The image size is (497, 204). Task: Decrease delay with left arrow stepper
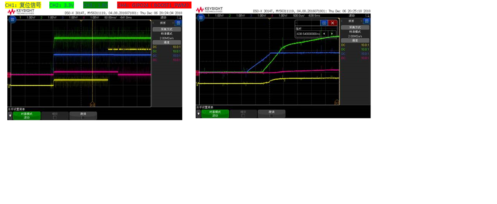pyautogui.click(x=324, y=34)
